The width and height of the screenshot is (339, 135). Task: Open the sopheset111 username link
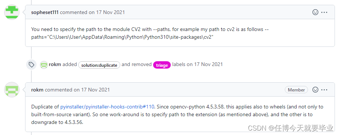[45, 12]
